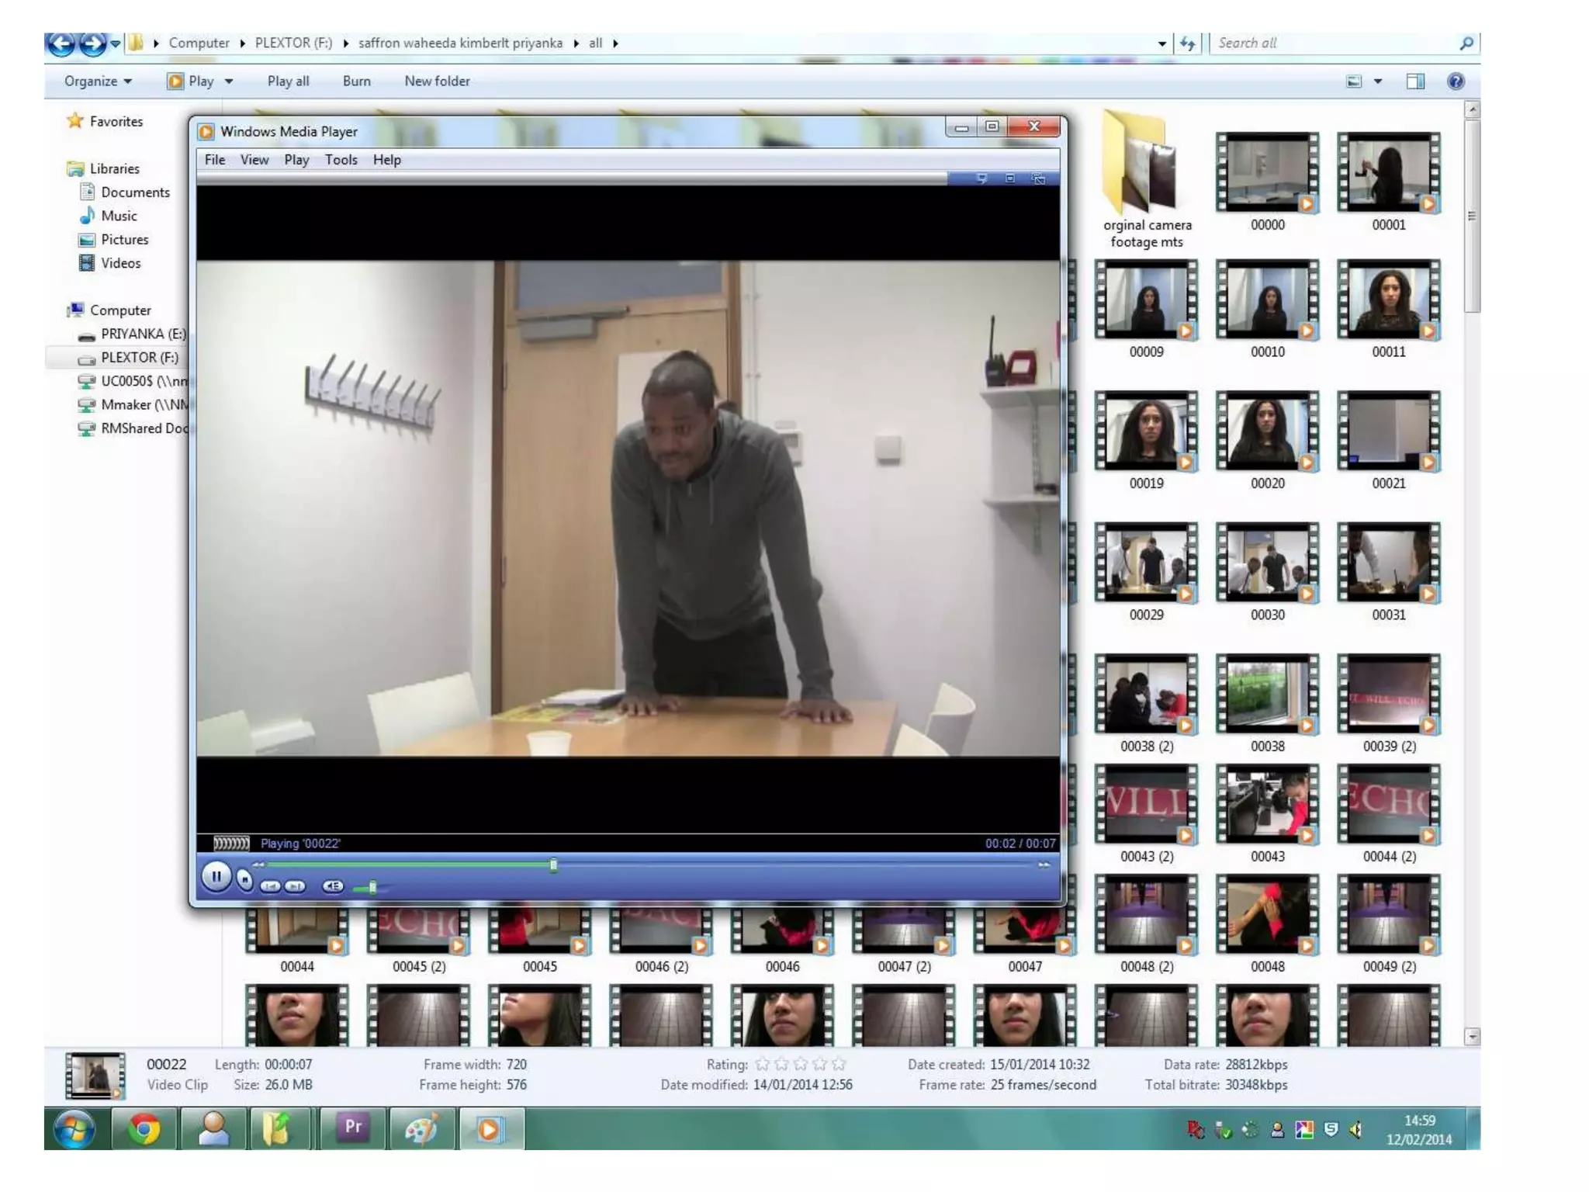
Task: Select the 00011 video thumbnail
Action: click(1388, 300)
